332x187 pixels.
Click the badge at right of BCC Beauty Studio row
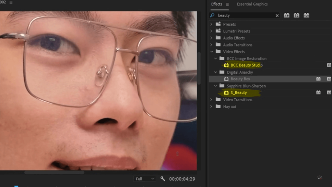tap(329, 65)
